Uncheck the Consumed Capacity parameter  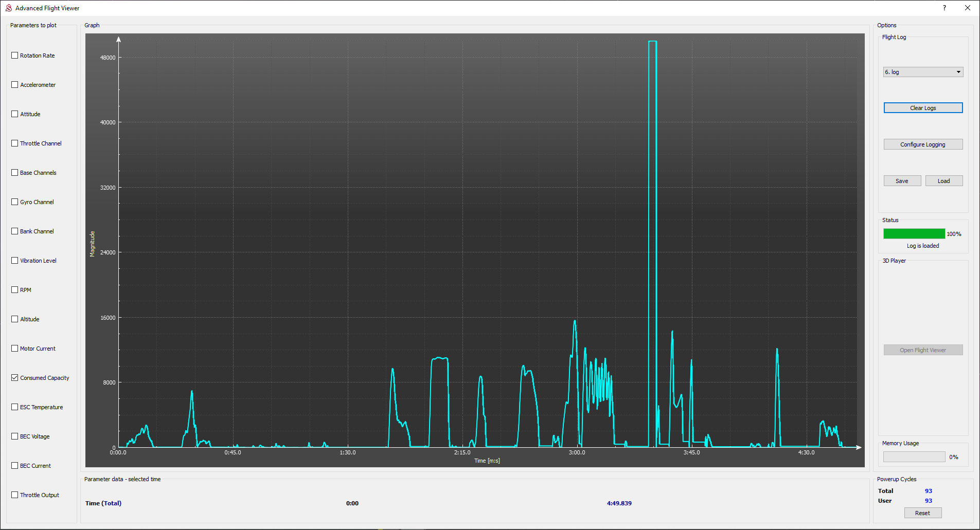(x=15, y=378)
